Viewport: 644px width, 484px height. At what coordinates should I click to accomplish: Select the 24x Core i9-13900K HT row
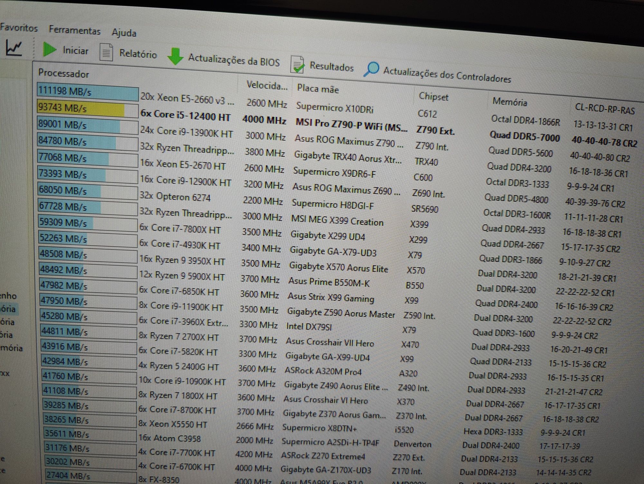point(186,132)
